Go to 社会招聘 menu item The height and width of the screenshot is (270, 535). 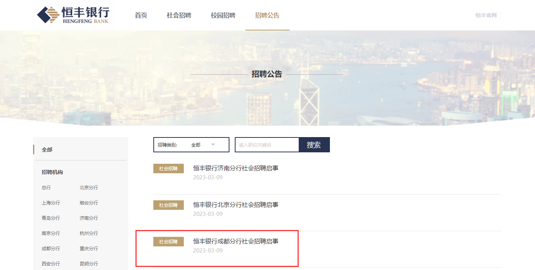tap(179, 16)
